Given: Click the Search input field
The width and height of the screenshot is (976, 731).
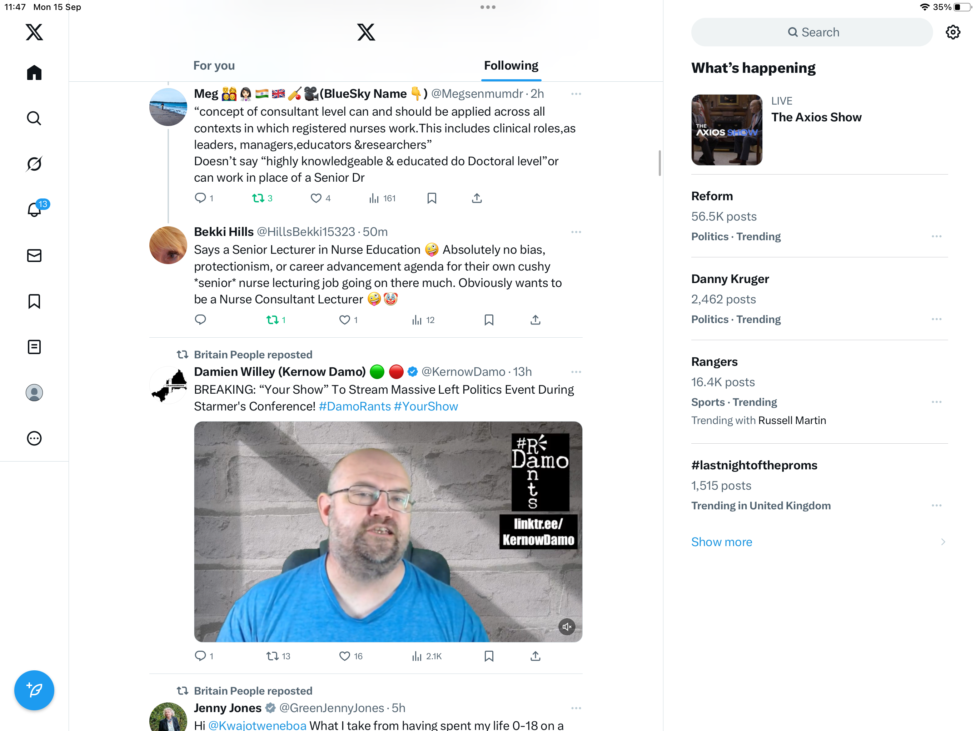Looking at the screenshot, I should [811, 32].
